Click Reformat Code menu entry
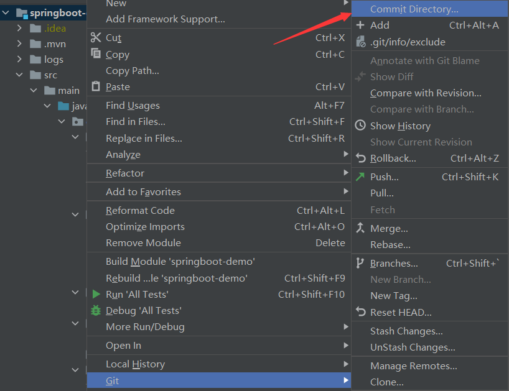 pos(140,210)
